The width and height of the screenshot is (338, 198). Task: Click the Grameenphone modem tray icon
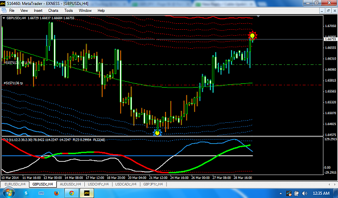[x=289, y=193]
